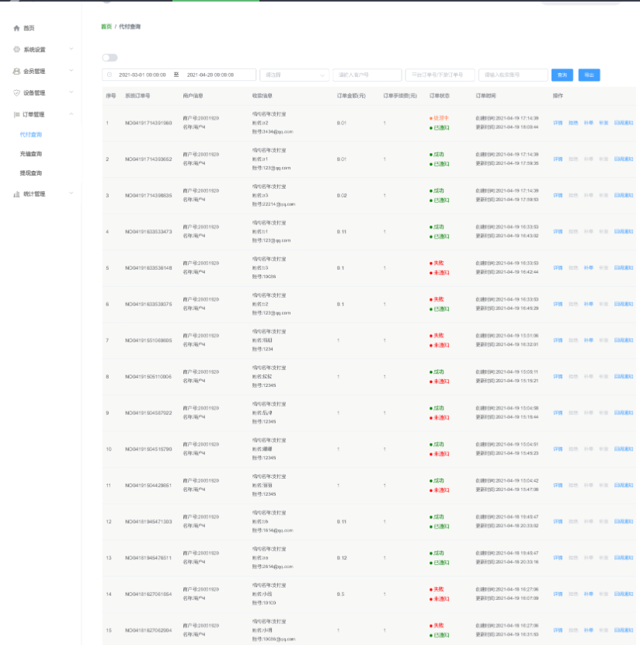Click the clock icon in the date range field
The height and width of the screenshot is (645, 640).
coord(110,75)
